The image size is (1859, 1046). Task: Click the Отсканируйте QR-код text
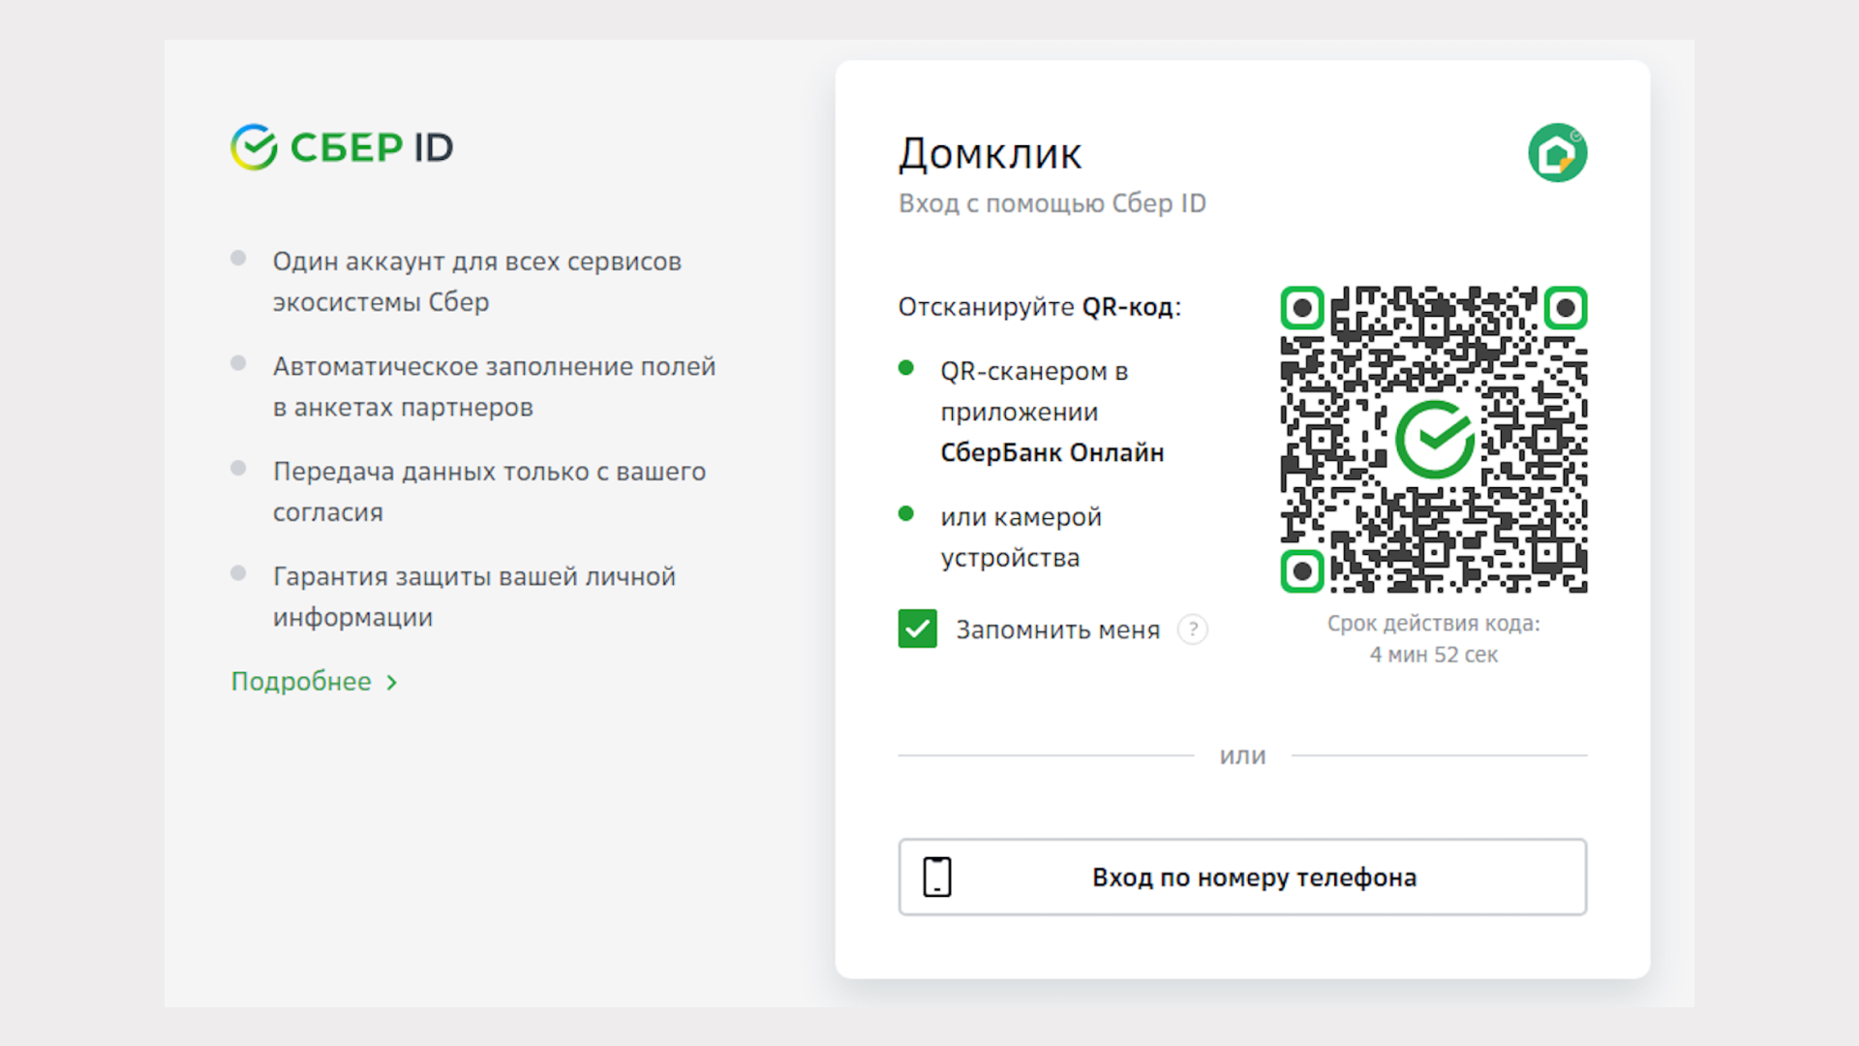pos(1040,307)
